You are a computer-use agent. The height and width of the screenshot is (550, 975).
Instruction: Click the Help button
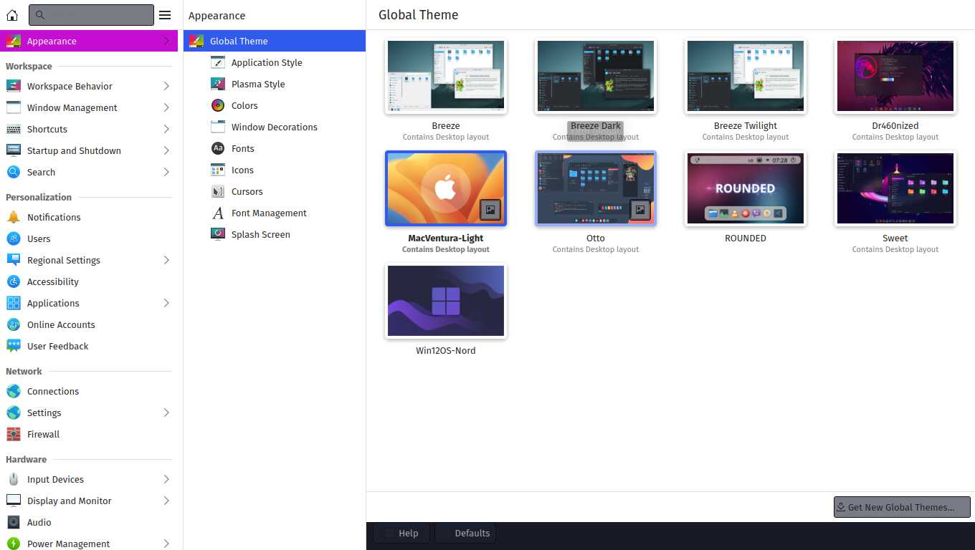click(x=401, y=533)
